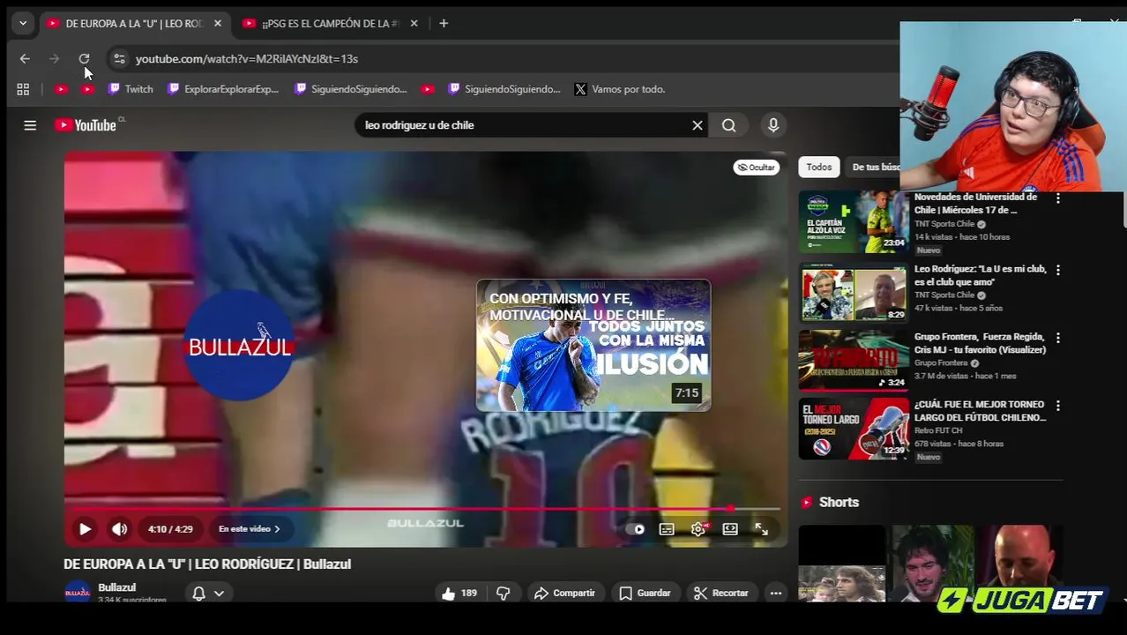Select the 'De tus búsquedas' filter chip
Image resolution: width=1127 pixels, height=635 pixels.
pyautogui.click(x=873, y=167)
